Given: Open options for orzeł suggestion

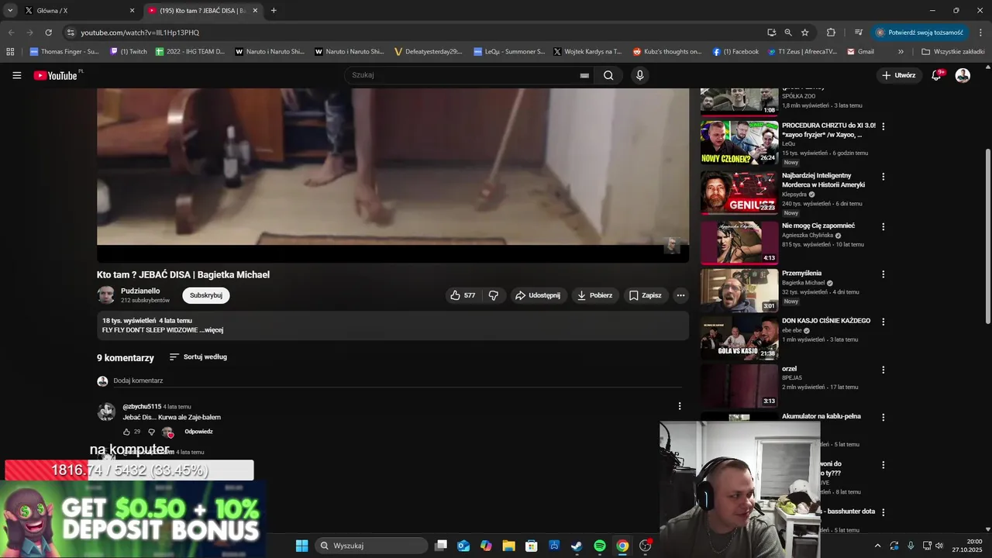Looking at the screenshot, I should tap(883, 370).
